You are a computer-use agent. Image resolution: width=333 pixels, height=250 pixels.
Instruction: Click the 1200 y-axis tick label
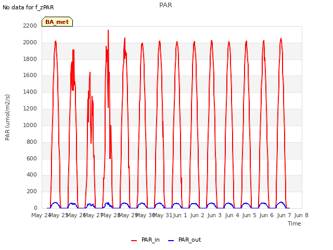tap(30, 108)
